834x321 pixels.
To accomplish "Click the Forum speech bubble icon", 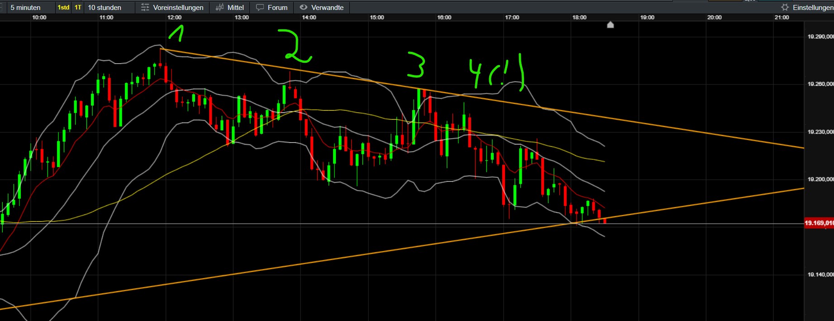I will (x=260, y=8).
